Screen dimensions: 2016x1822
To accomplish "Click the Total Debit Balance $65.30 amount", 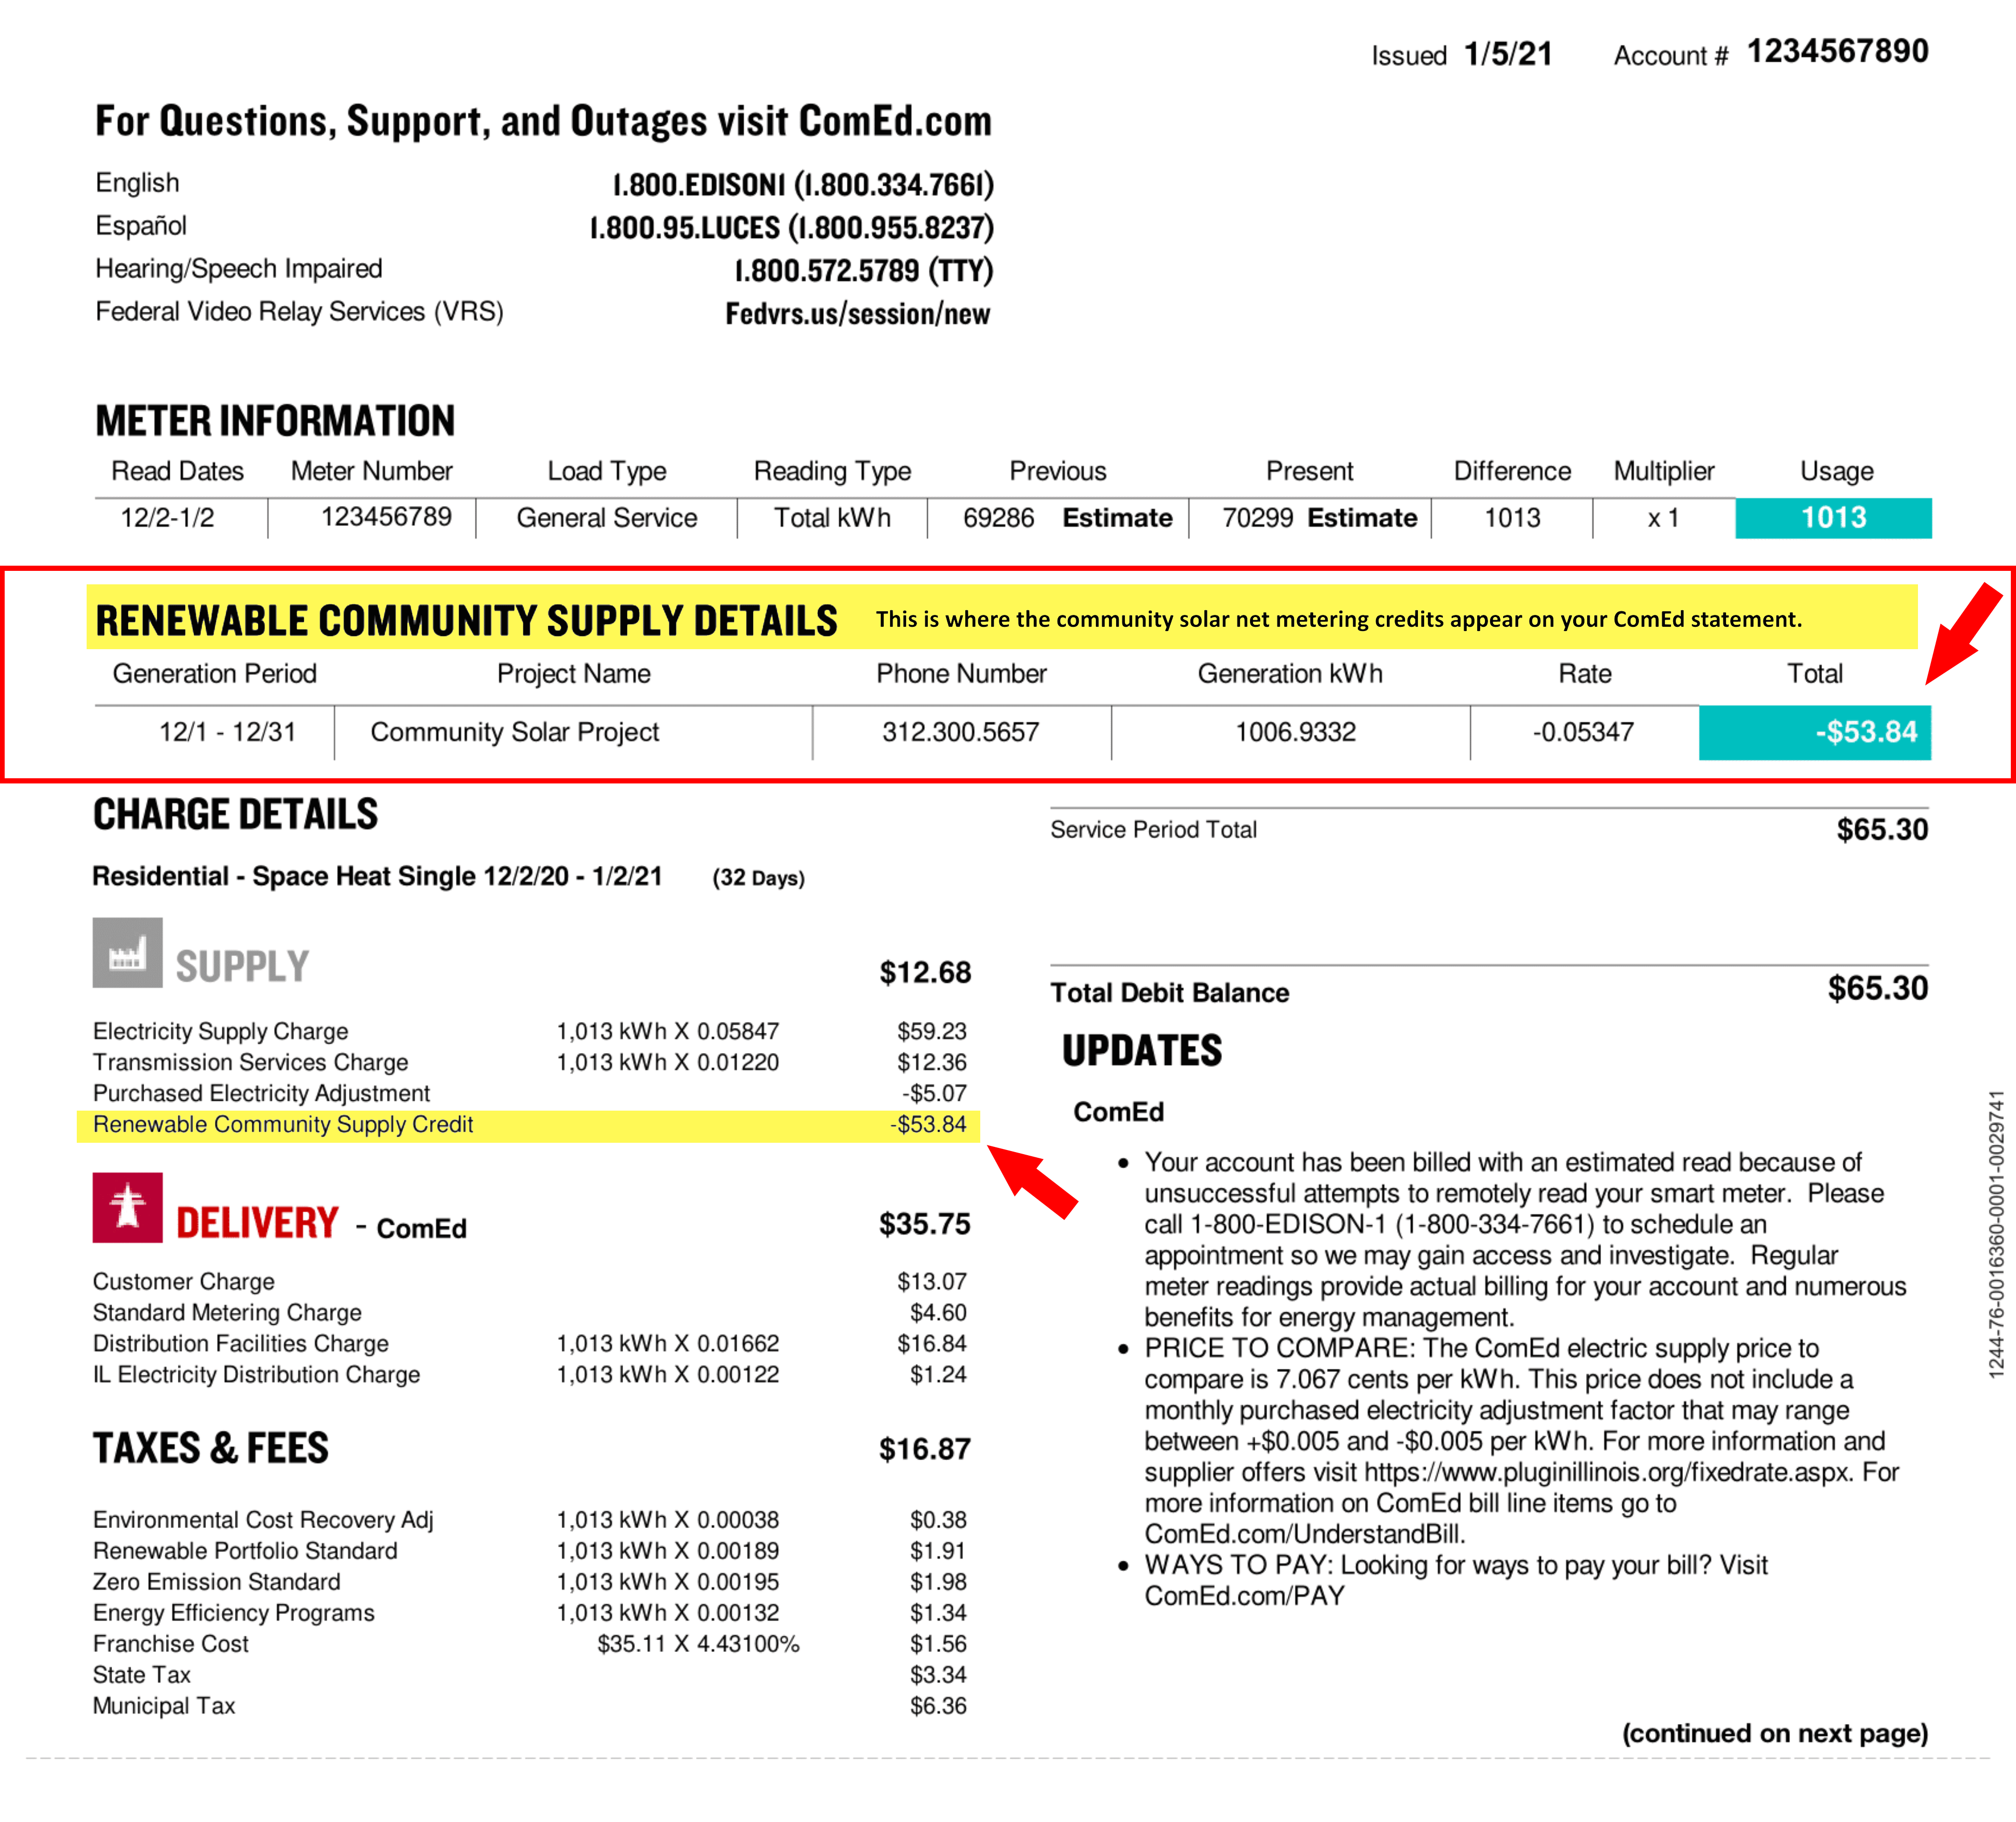I will 1878,988.
